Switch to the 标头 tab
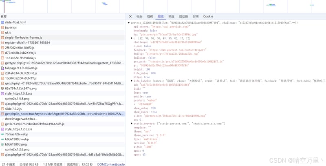 [139, 16]
